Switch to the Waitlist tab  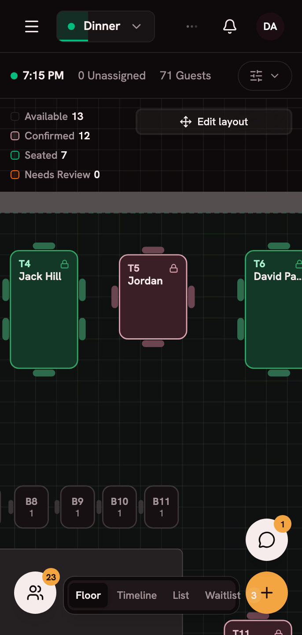click(x=223, y=595)
